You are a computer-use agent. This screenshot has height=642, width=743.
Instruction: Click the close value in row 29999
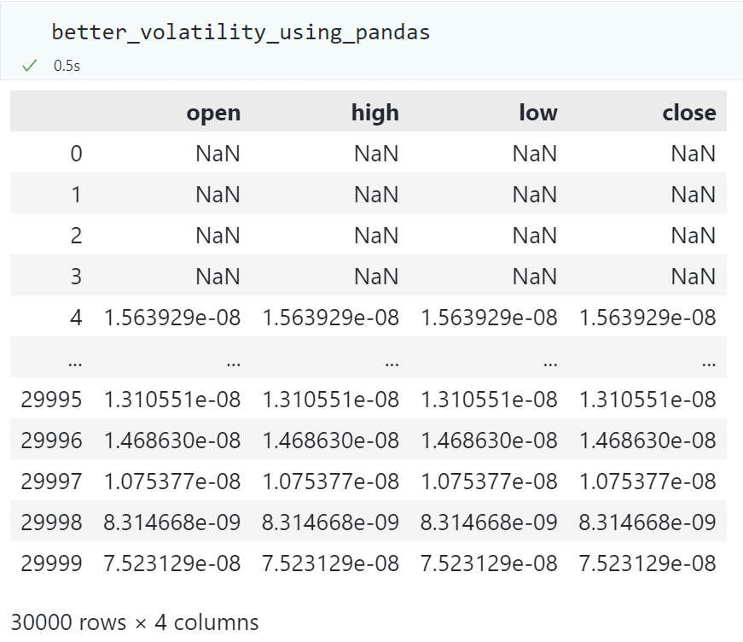(x=647, y=563)
